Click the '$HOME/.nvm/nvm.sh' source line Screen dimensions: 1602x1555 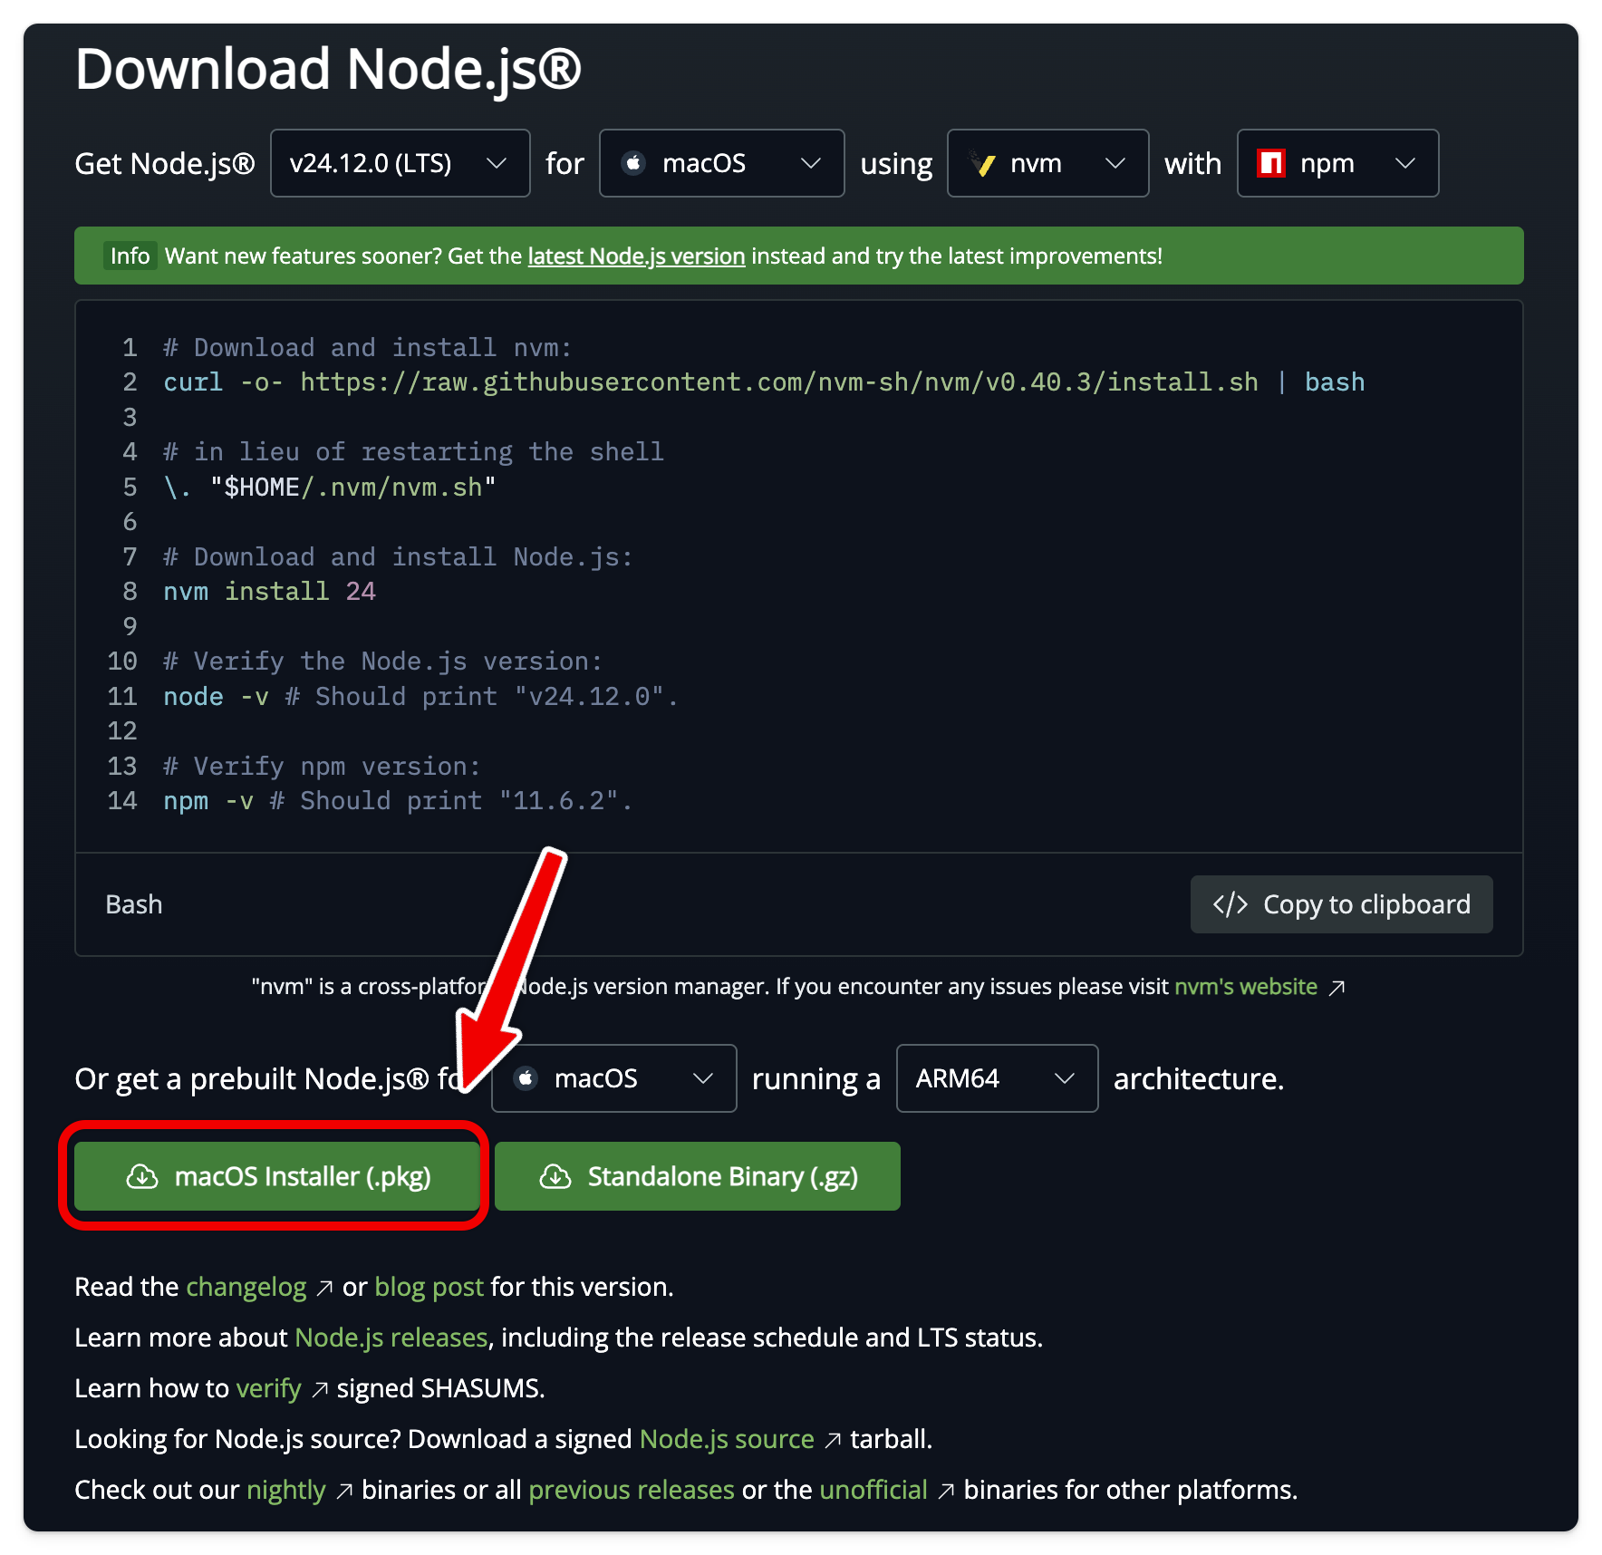click(330, 488)
